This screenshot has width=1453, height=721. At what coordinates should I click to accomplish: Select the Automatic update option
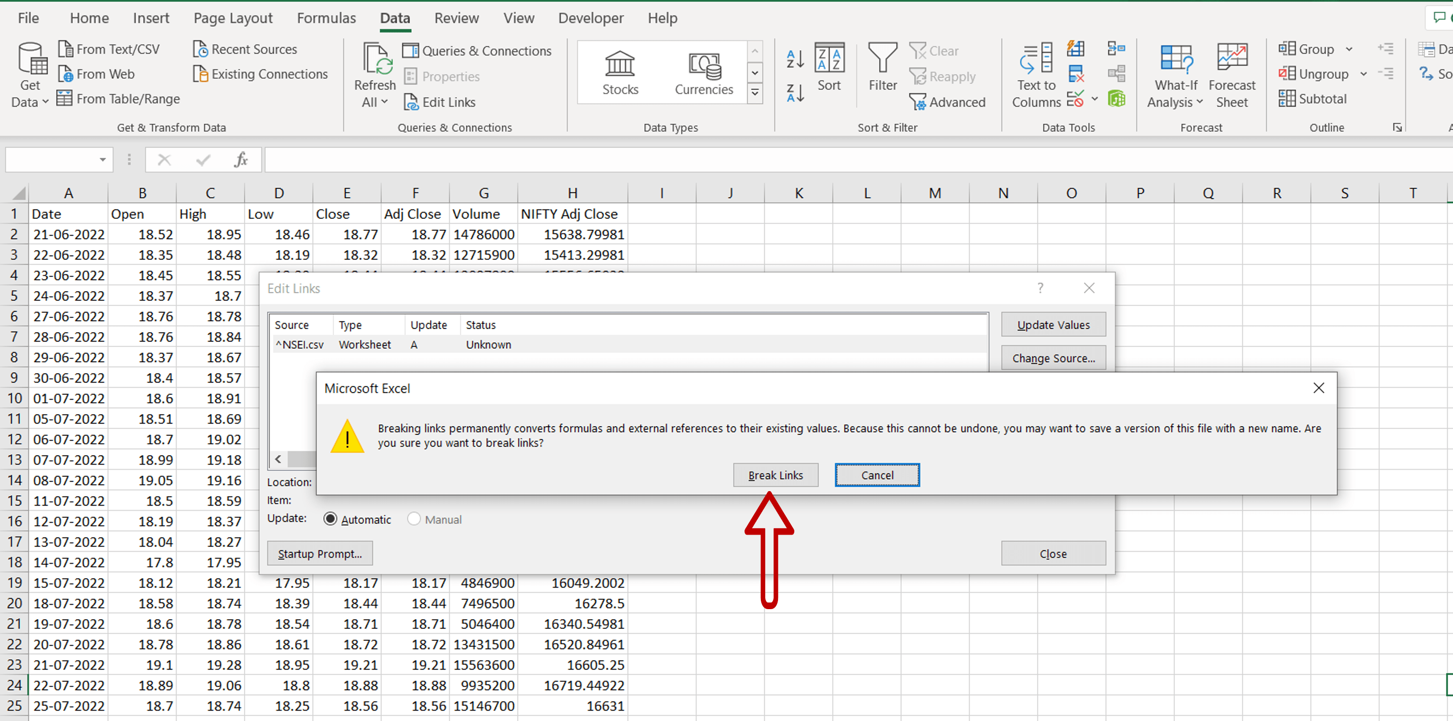click(331, 519)
